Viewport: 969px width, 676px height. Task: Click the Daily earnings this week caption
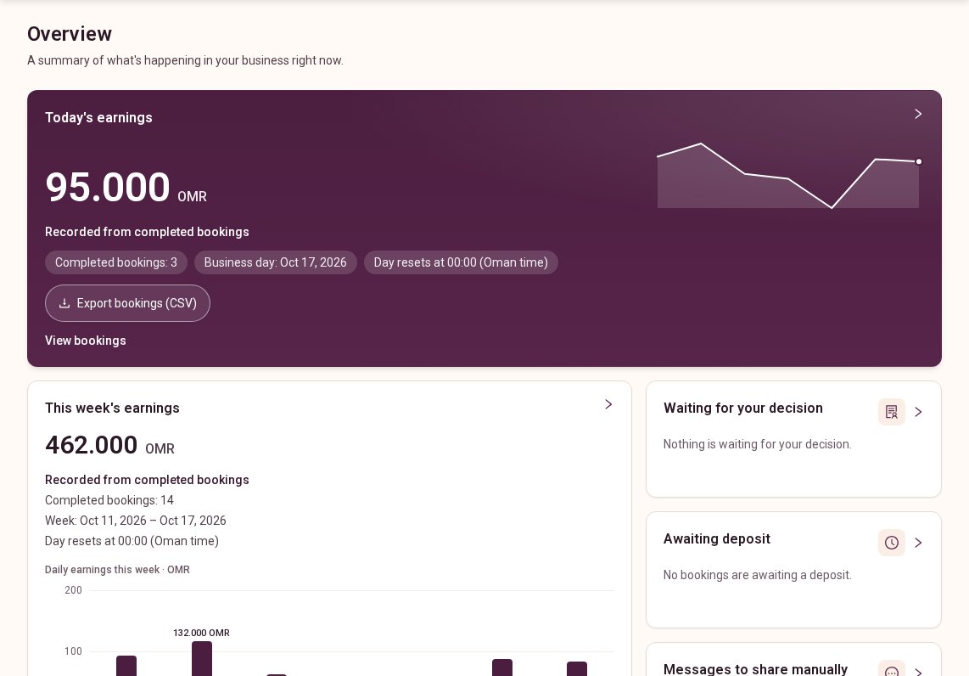tap(117, 570)
